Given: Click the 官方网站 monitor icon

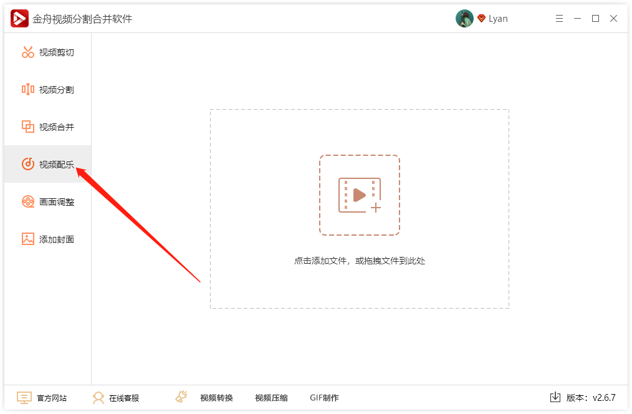Looking at the screenshot, I should pos(24,397).
